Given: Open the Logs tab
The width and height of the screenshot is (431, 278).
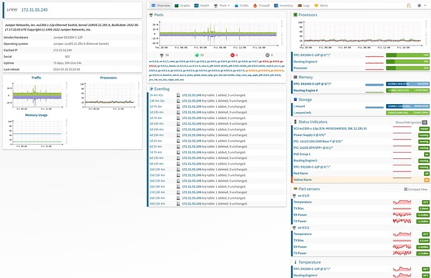Looking at the screenshot, I should [x=304, y=6].
